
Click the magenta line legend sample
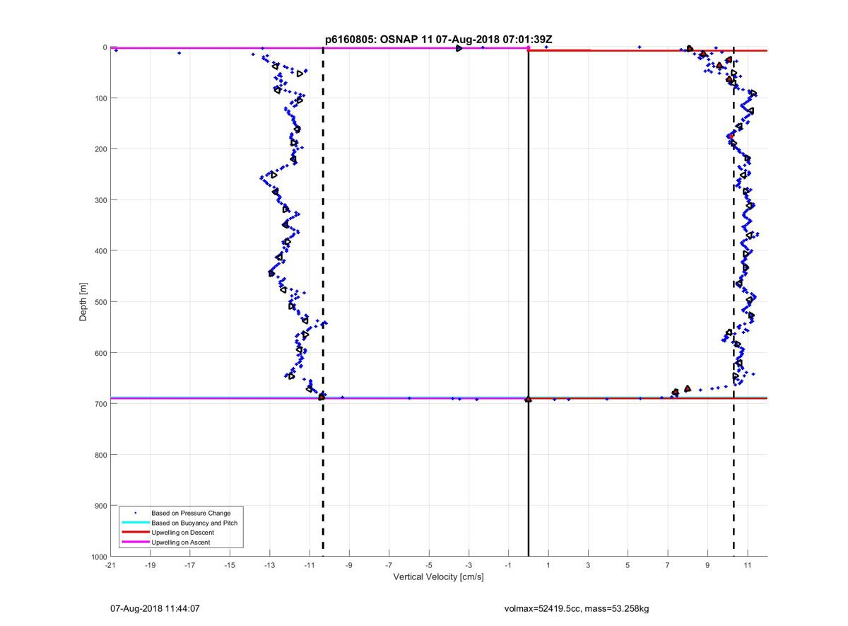[x=135, y=543]
